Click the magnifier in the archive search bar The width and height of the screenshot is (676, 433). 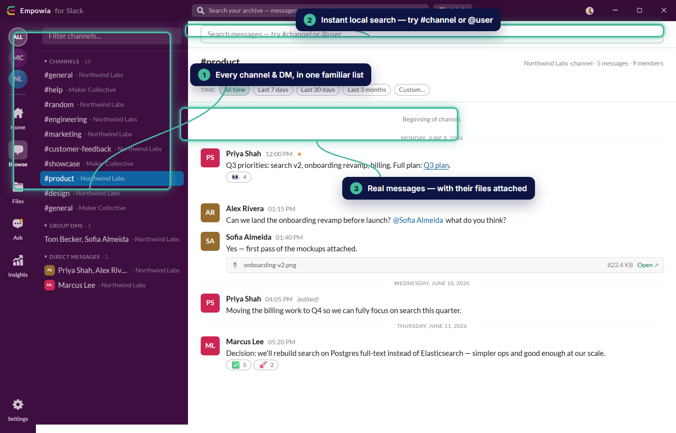[201, 11]
